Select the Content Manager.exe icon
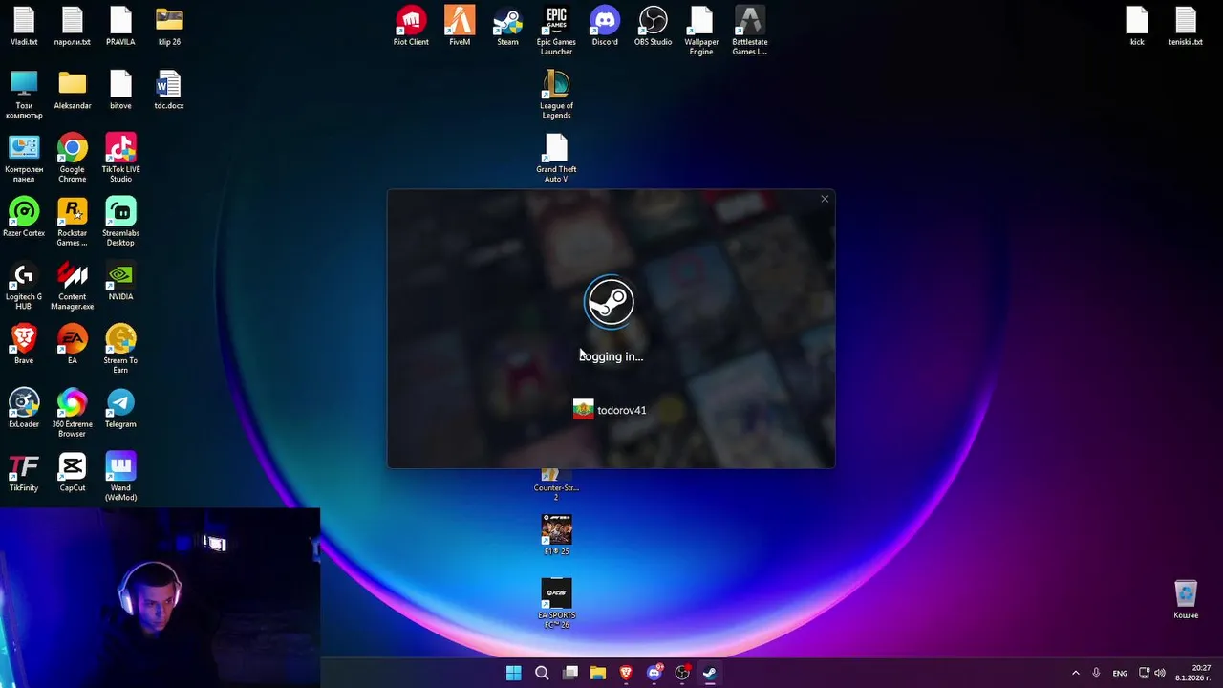 pyautogui.click(x=73, y=286)
